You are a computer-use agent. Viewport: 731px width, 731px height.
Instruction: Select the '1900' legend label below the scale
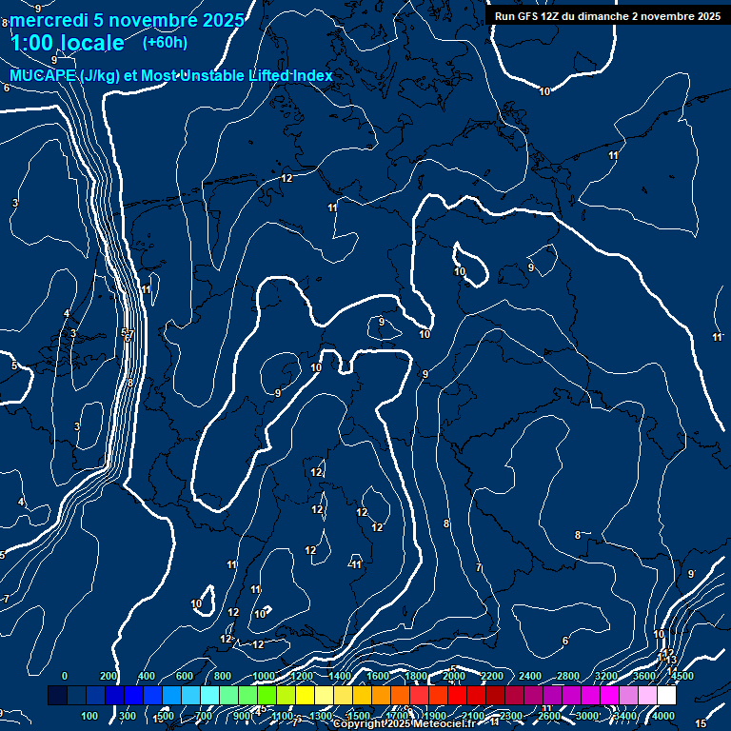434,716
